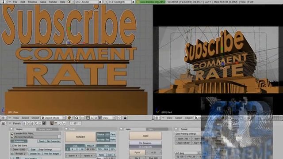
Task: Select the Logic context icon
Action: tap(24, 123)
